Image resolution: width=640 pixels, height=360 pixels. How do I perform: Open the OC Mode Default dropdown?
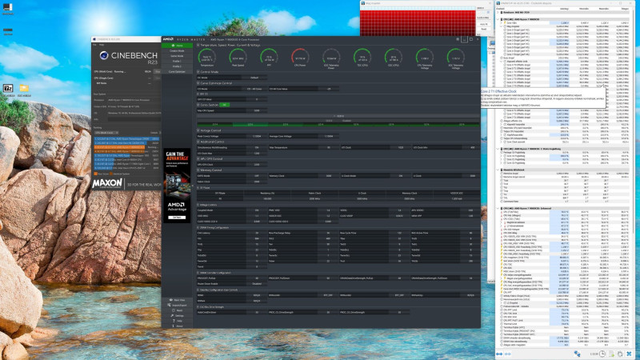[x=254, y=78]
